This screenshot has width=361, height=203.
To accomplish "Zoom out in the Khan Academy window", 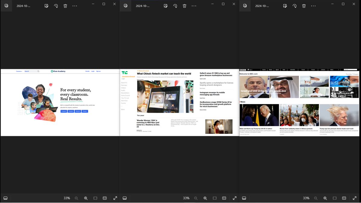I will [x=76, y=198].
